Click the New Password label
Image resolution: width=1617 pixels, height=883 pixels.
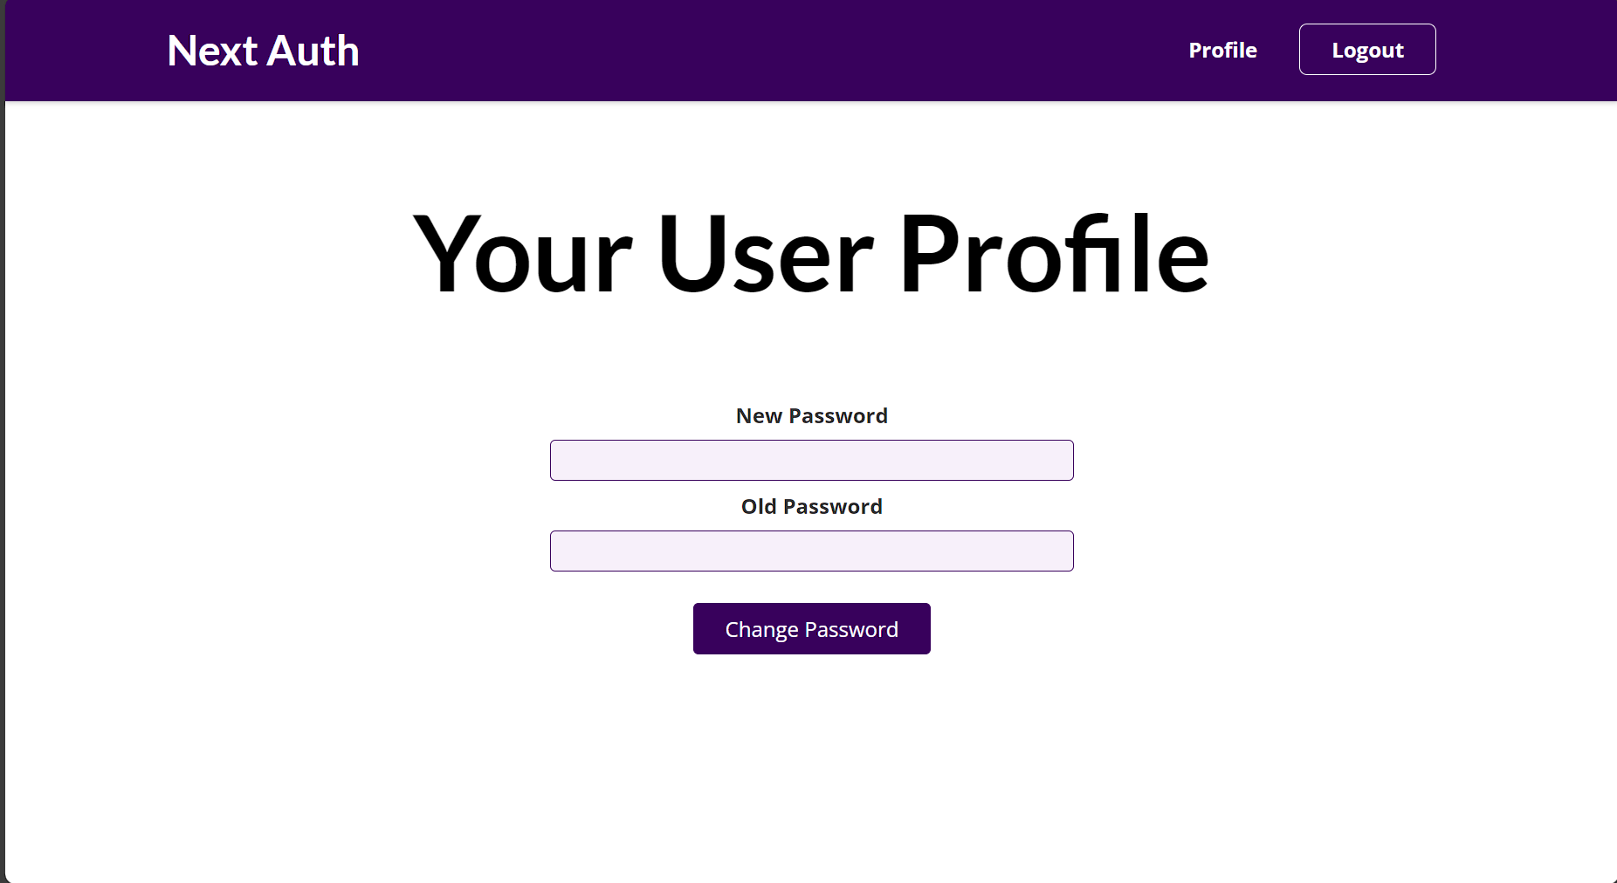[811, 416]
